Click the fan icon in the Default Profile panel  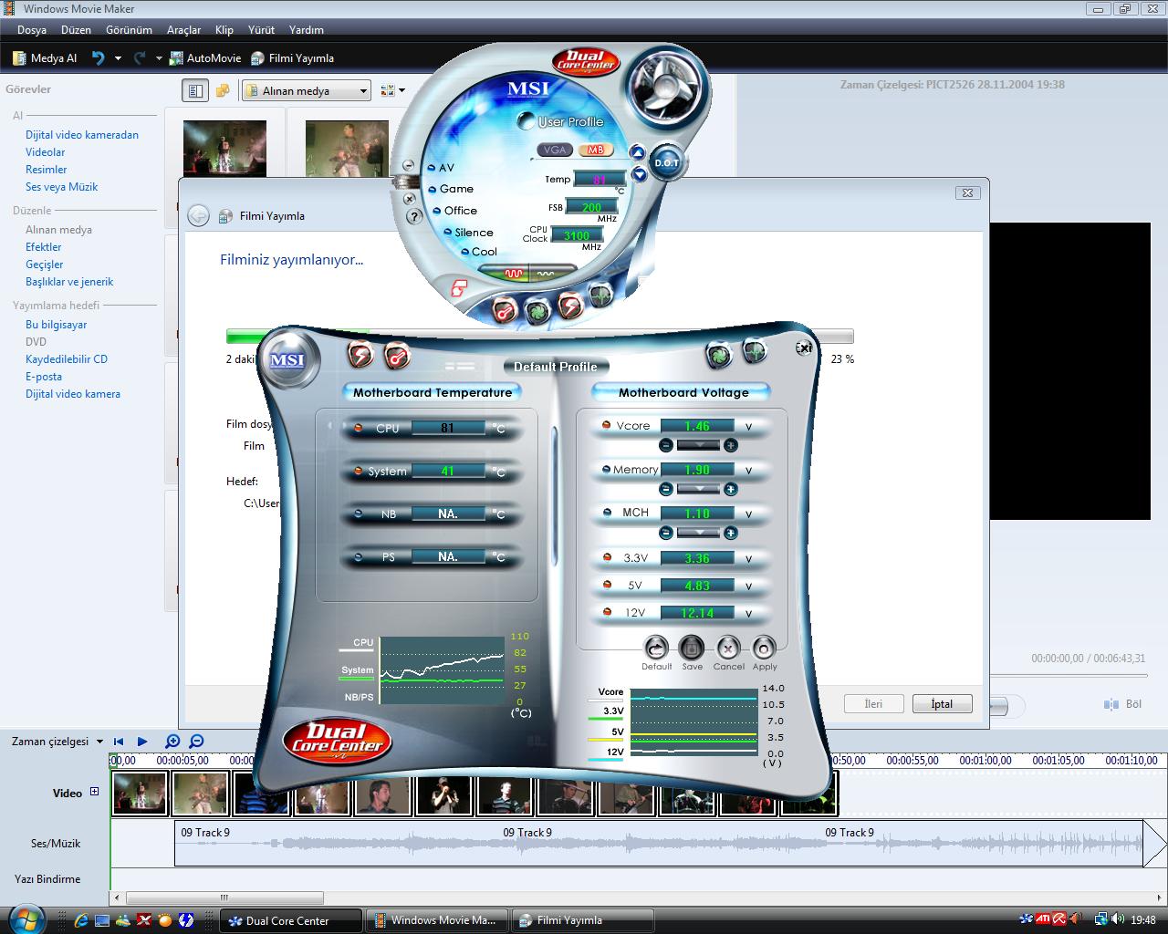pos(719,355)
